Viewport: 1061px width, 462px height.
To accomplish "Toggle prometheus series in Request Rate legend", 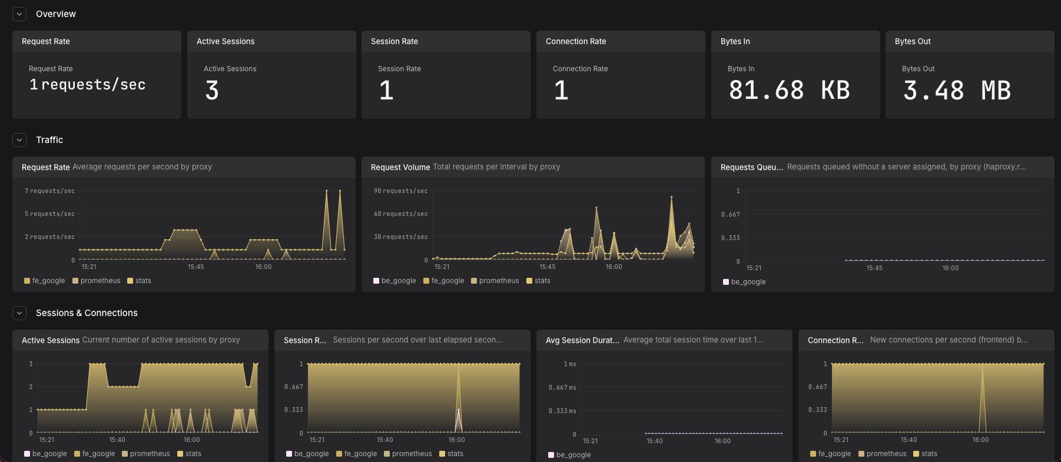I will click(x=97, y=281).
